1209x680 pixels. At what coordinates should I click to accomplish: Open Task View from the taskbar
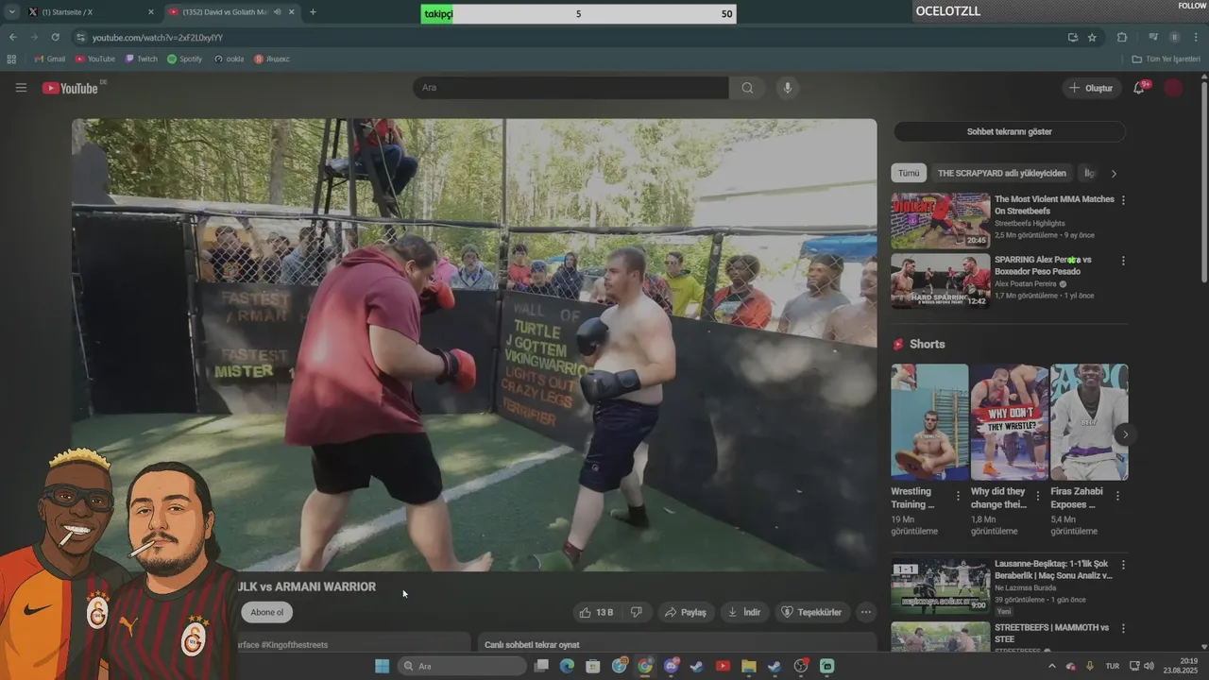click(541, 666)
